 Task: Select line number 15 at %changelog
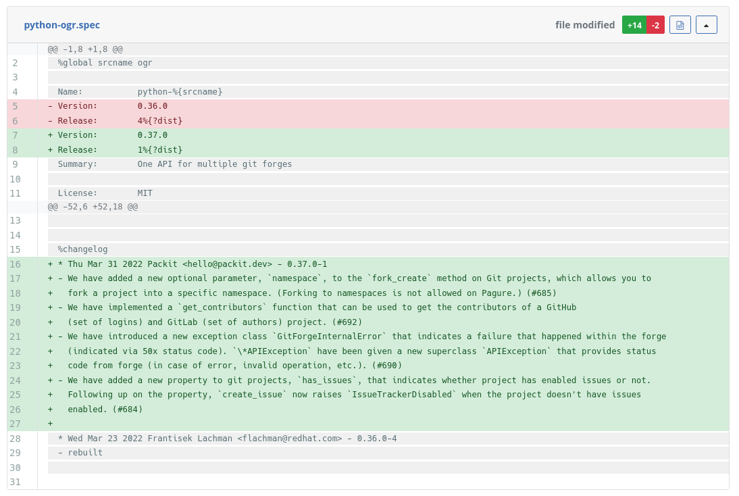15,249
